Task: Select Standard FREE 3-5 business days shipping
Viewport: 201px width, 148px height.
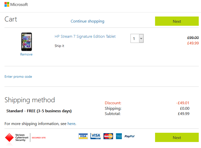Action: tap(39, 111)
